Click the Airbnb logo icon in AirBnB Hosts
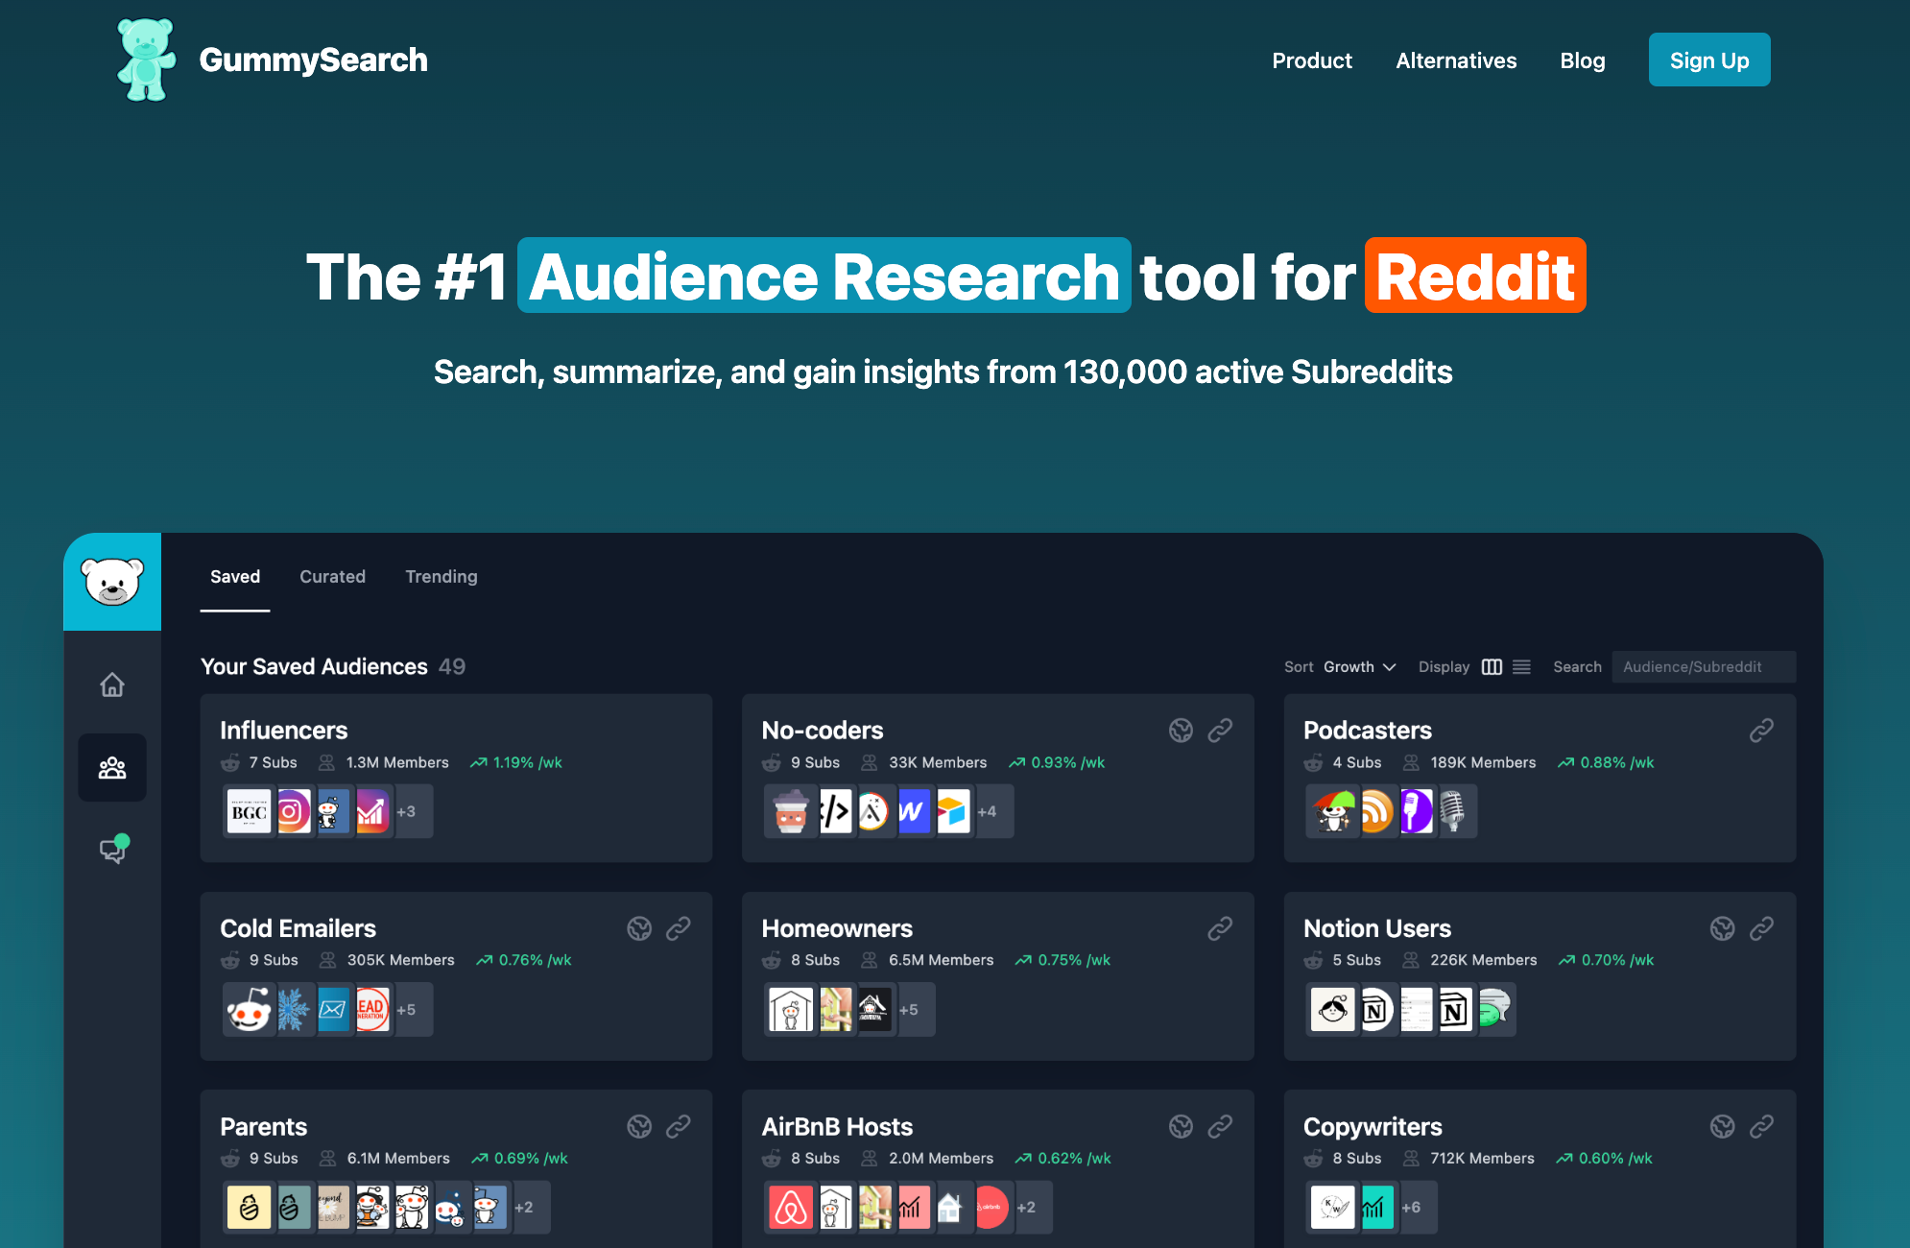The image size is (1910, 1248). tap(791, 1208)
